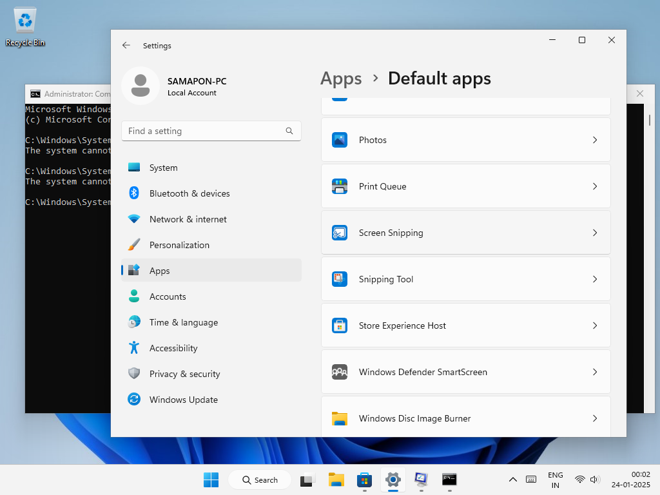The image size is (660, 495).
Task: Click the System monitor icon in sidebar
Action: pyautogui.click(x=134, y=167)
